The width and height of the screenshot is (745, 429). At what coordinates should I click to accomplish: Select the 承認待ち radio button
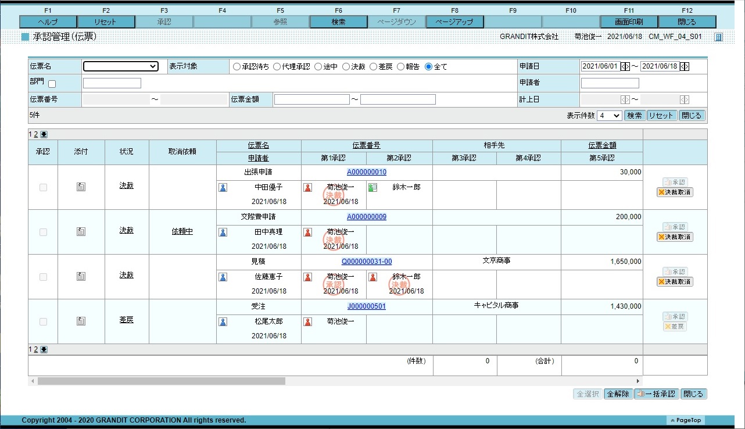[x=237, y=67]
